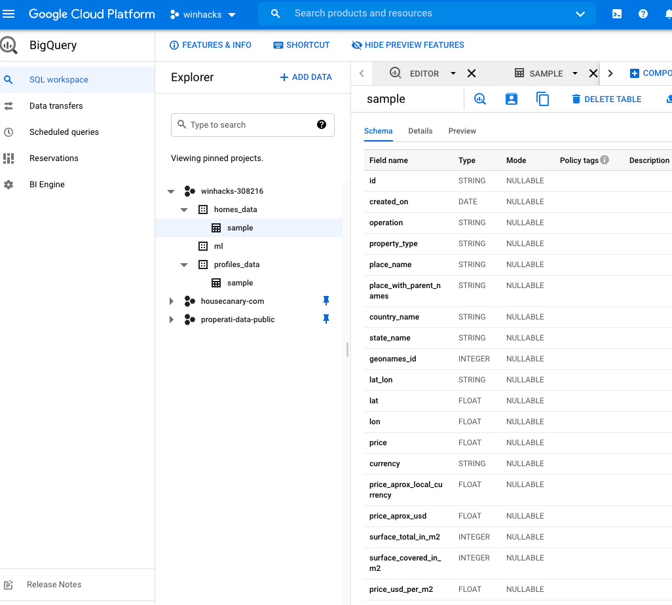Expand the search bar options chevron
The width and height of the screenshot is (672, 605).
pos(580,14)
